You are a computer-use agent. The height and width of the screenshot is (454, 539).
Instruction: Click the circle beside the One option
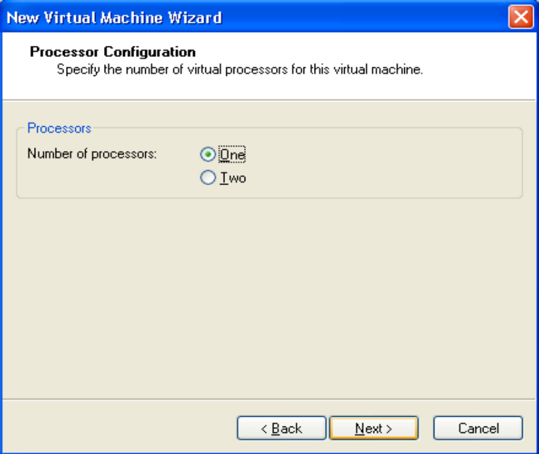(x=208, y=155)
